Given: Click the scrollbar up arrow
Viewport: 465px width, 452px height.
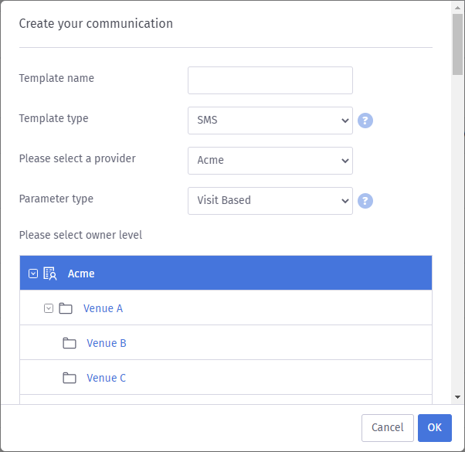Looking at the screenshot, I should click(458, 7).
